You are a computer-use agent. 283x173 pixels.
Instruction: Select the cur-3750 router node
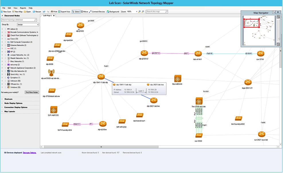[260, 53]
